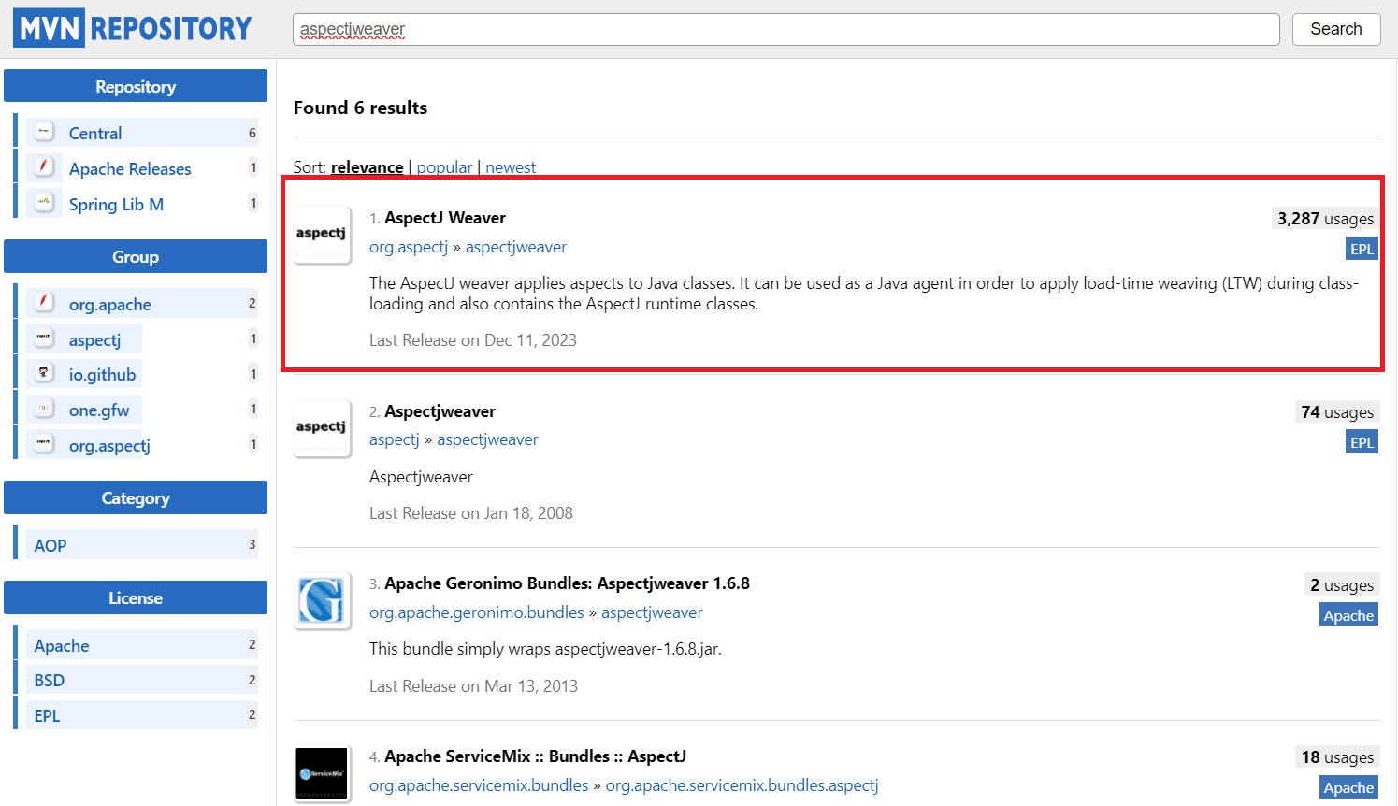Click Apache license tag on ServiceMix result
The height and width of the screenshot is (806, 1398).
pos(1348,787)
